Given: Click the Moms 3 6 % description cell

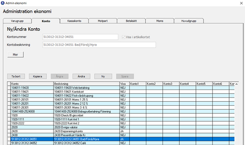Looking at the screenshot, I should tap(87, 108).
